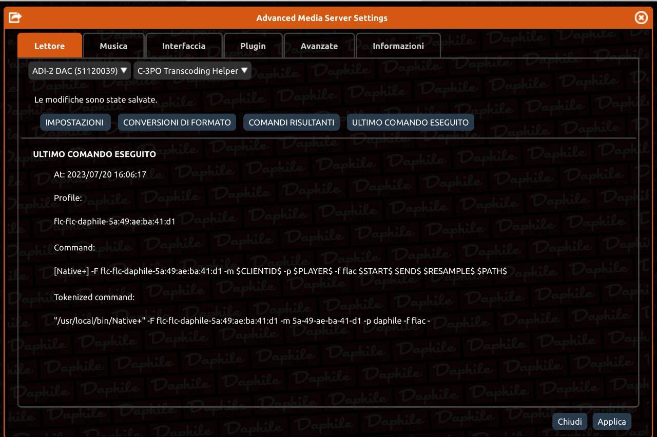Click the profile value flc-flc-daphile-5a:49:ae:ba:41:d1
Screen dimensions: 657x437
(114, 222)
